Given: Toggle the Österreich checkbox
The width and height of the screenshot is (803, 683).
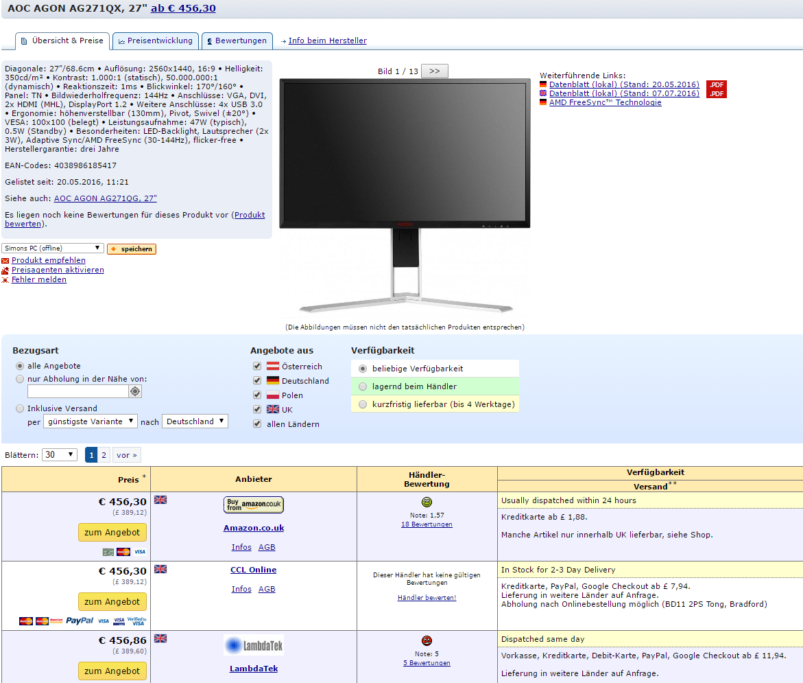Looking at the screenshot, I should click(x=257, y=366).
